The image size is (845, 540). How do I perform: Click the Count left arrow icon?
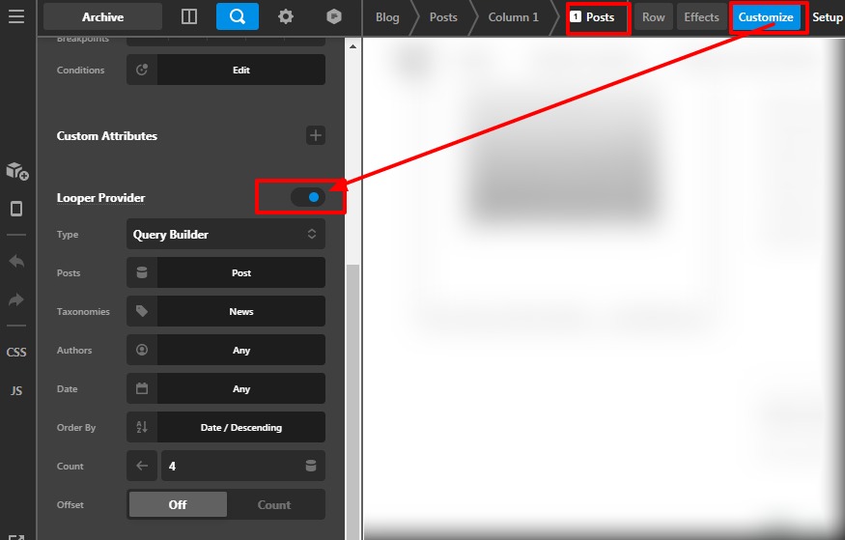142,466
